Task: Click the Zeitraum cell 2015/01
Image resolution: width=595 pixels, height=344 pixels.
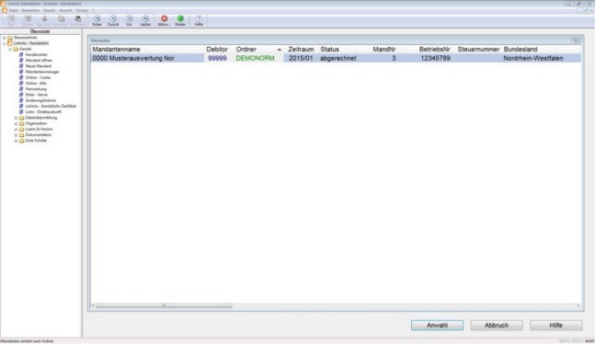Action: pyautogui.click(x=301, y=58)
